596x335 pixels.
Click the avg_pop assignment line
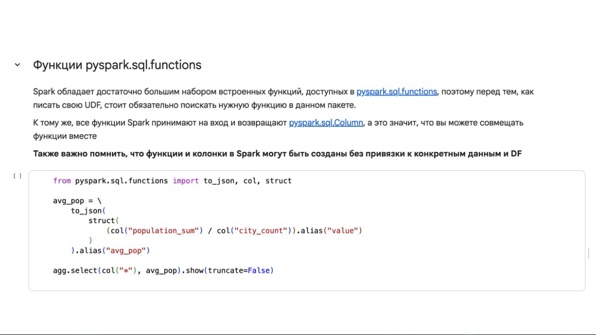(x=77, y=201)
